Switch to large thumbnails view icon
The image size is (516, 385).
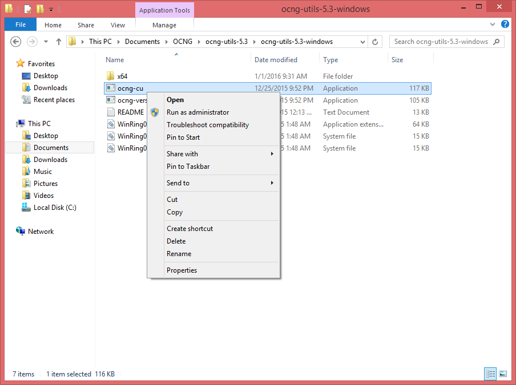[503, 374]
